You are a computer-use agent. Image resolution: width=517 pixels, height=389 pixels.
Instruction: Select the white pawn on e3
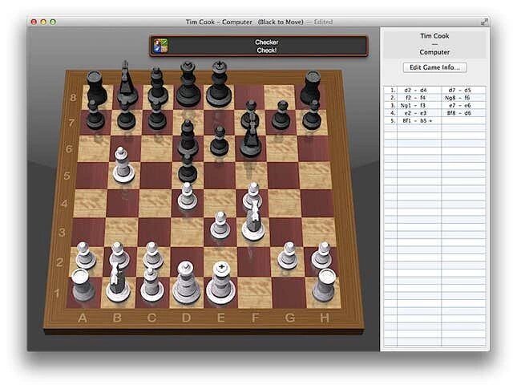(x=220, y=225)
